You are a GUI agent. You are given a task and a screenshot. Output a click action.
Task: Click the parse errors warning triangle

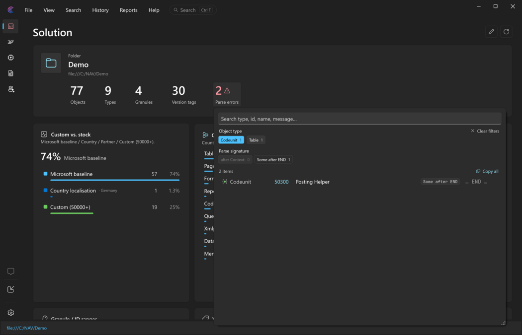click(x=227, y=90)
